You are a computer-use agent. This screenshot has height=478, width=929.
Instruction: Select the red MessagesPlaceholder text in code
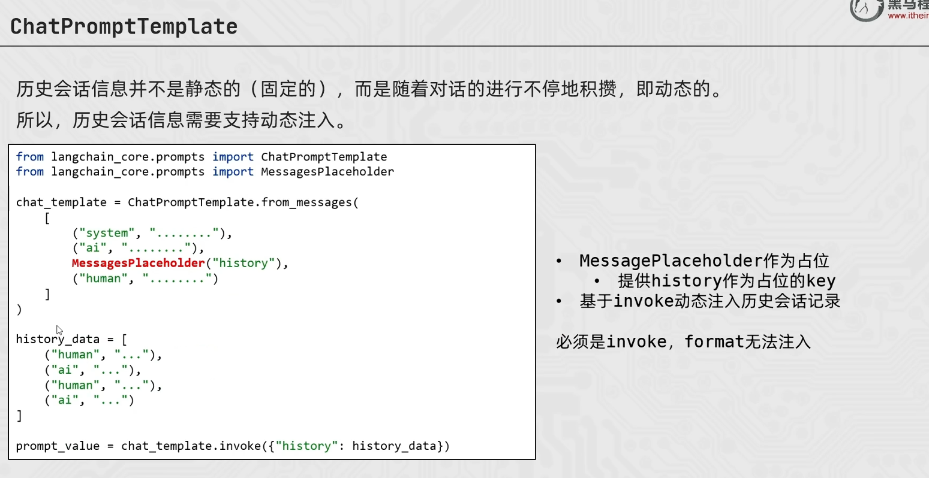pos(139,263)
